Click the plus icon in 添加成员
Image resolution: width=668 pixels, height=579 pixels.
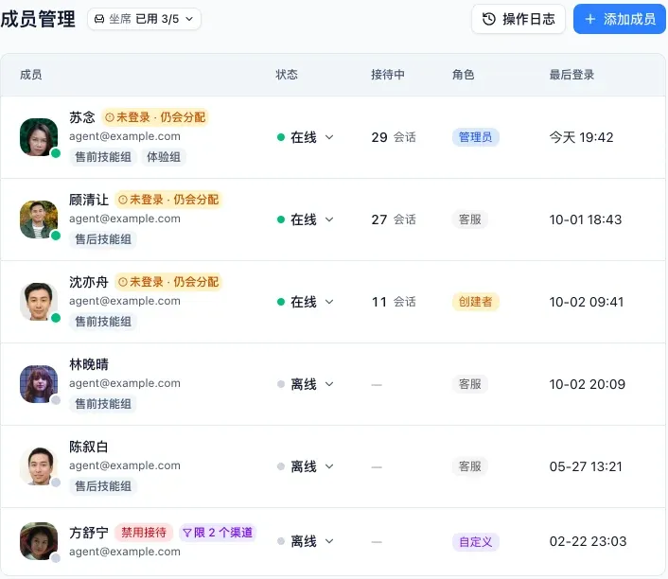pos(590,19)
